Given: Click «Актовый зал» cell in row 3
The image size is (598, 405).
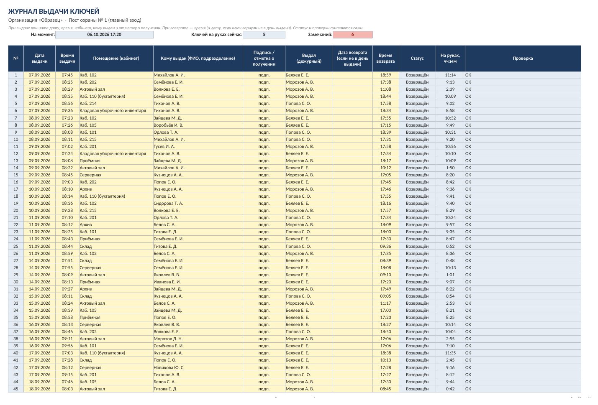Looking at the screenshot, I should [116, 89].
